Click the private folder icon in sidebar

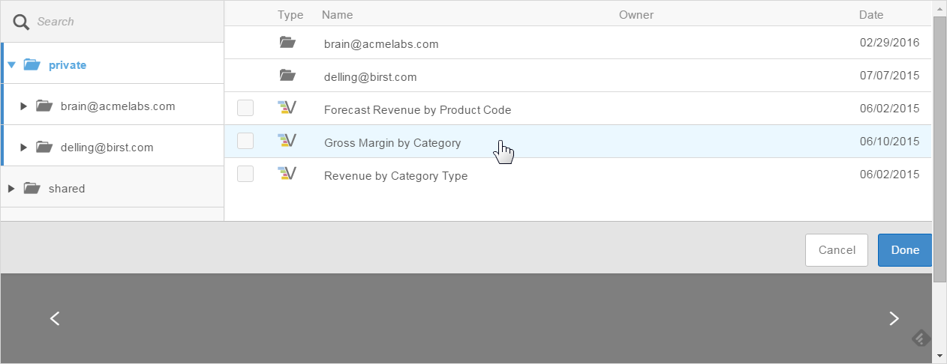click(x=32, y=65)
